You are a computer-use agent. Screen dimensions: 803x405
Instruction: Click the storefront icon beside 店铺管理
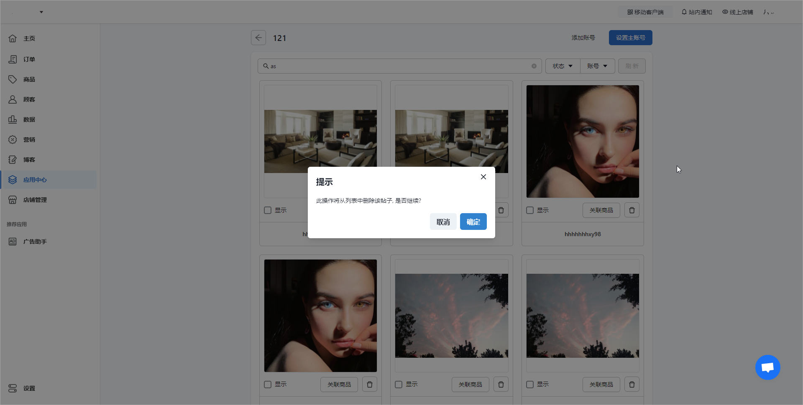point(13,200)
